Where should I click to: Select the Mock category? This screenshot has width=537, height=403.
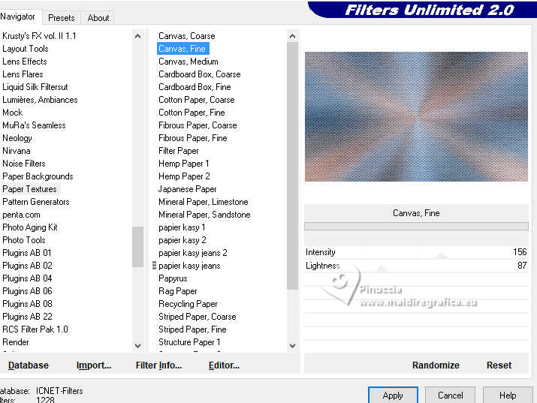point(13,113)
